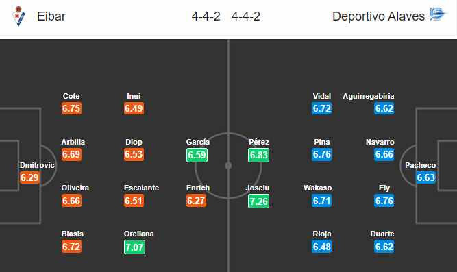Click the Deportivo Alaves club crest icon
This screenshot has width=457, height=272.
[438, 14]
